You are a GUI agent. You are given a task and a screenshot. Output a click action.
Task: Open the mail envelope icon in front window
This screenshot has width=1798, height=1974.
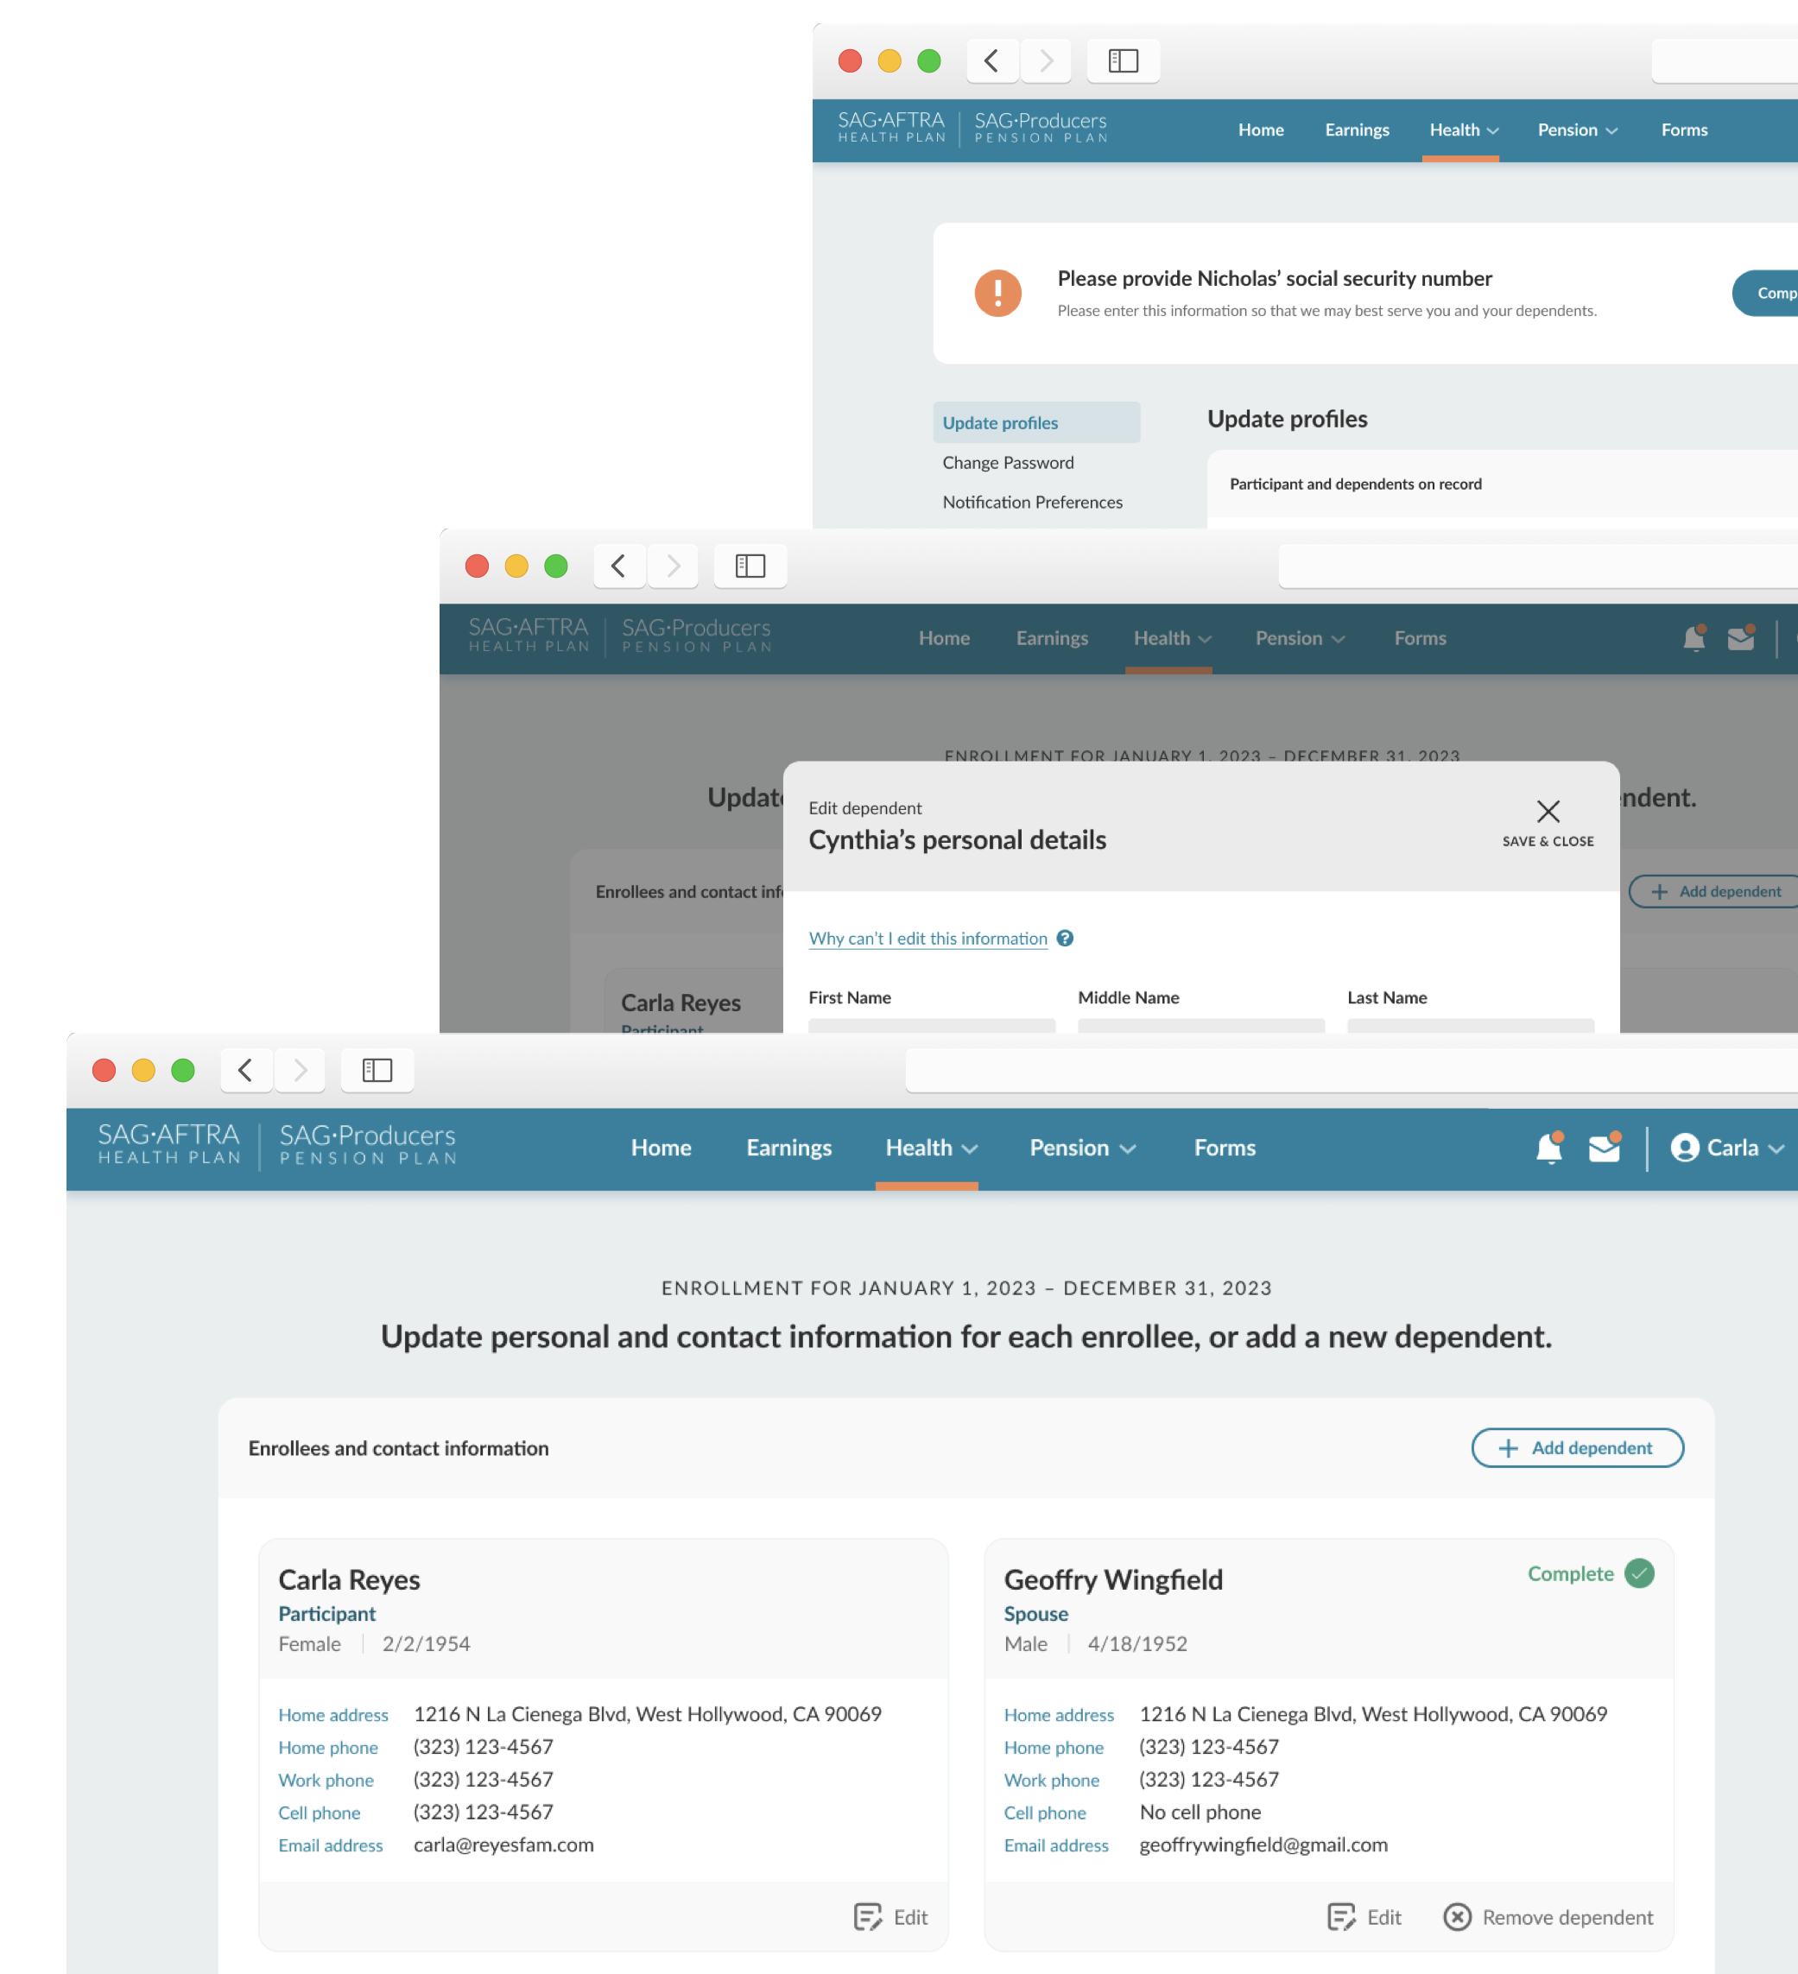(1603, 1148)
